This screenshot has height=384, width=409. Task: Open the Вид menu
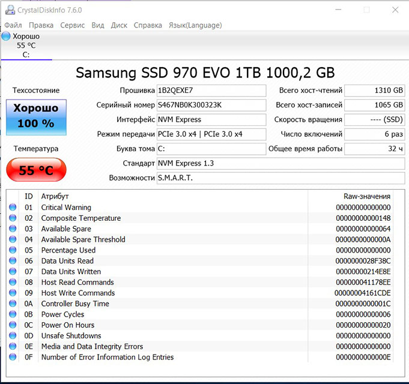point(98,25)
